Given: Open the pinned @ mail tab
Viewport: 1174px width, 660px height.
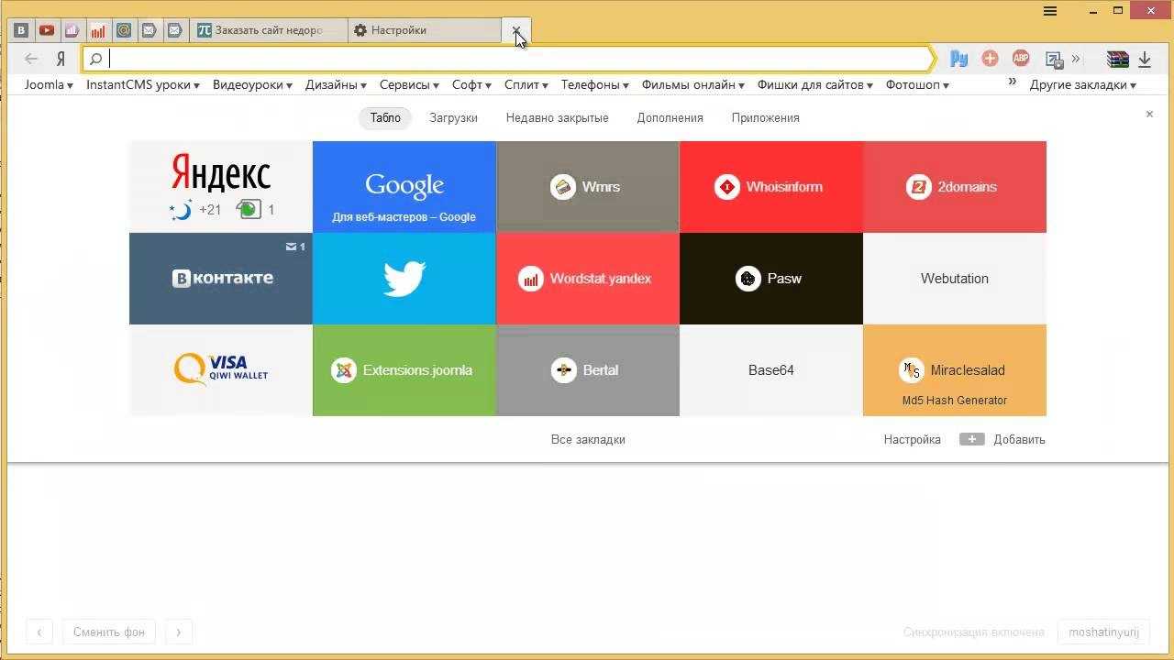Looking at the screenshot, I should (x=124, y=30).
